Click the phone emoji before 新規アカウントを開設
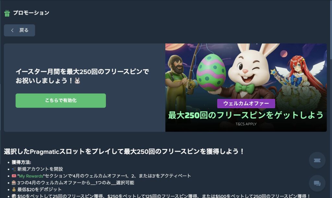 pyautogui.click(x=14, y=169)
